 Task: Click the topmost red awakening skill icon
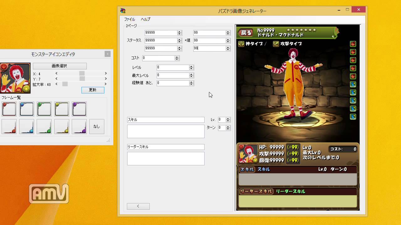[353, 44]
